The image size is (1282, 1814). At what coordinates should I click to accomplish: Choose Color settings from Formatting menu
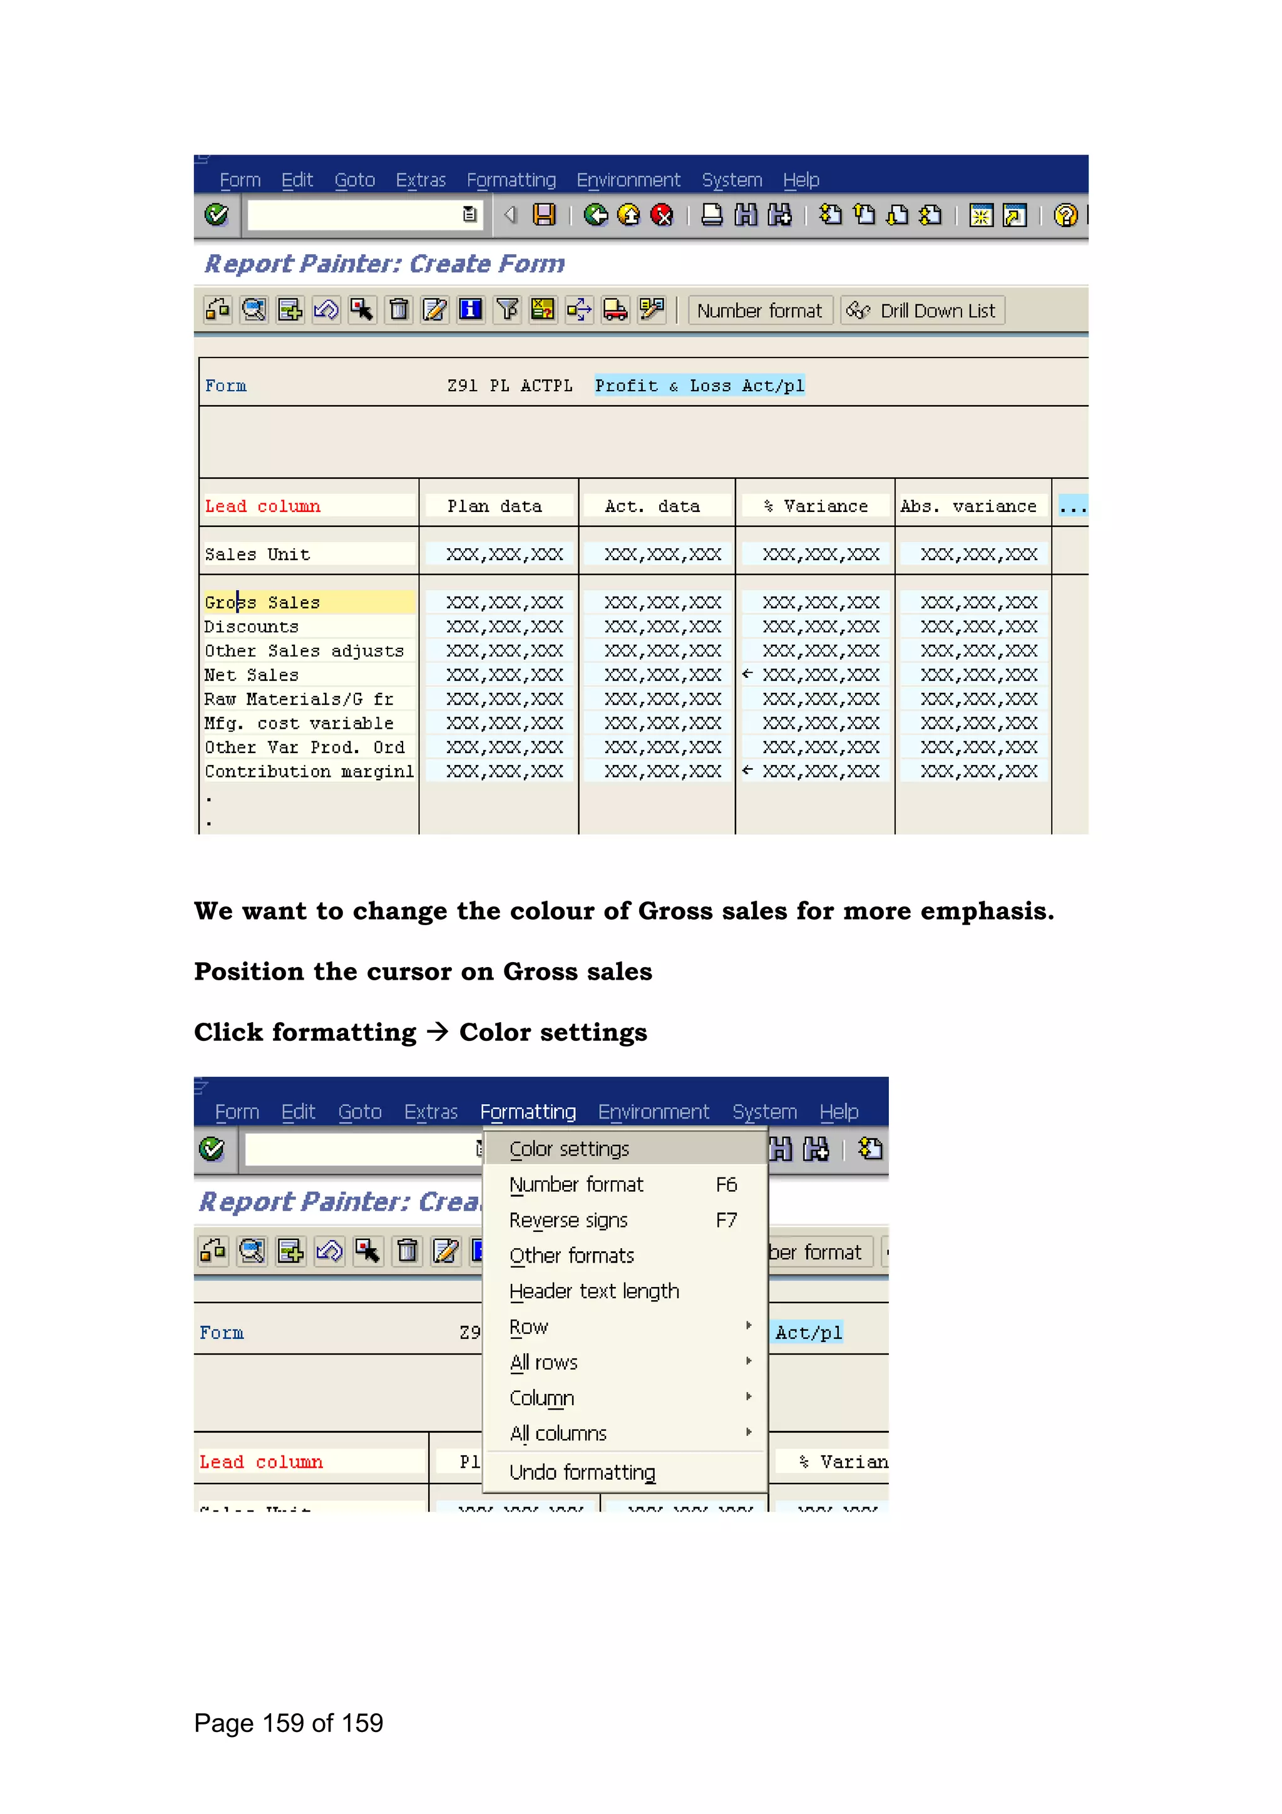tap(625, 1149)
